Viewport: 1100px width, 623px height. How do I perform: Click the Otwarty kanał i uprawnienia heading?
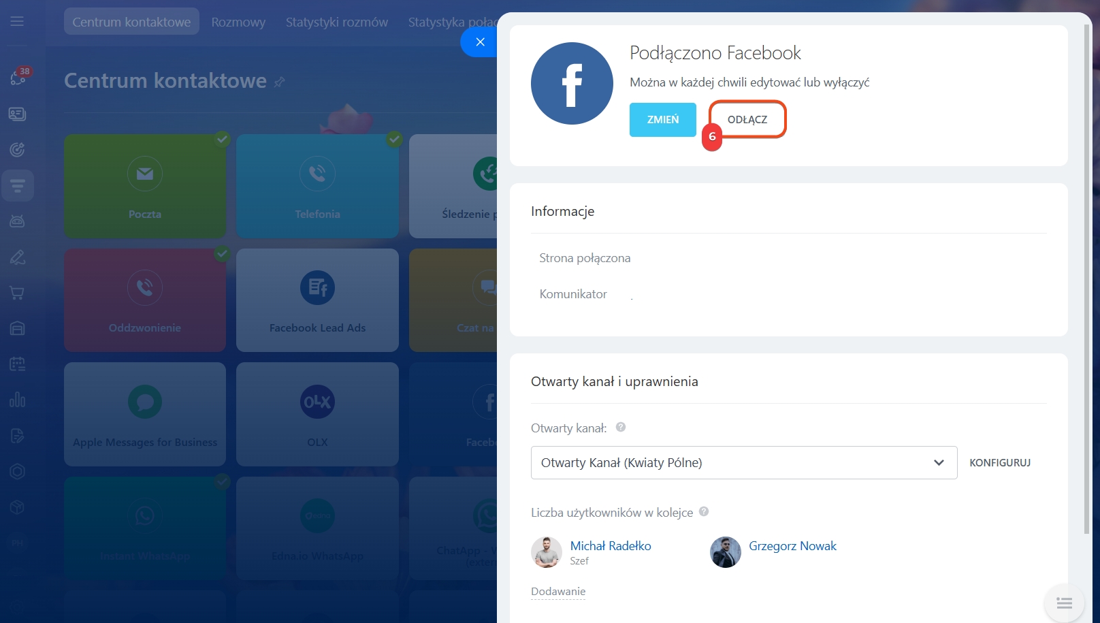pyautogui.click(x=615, y=381)
